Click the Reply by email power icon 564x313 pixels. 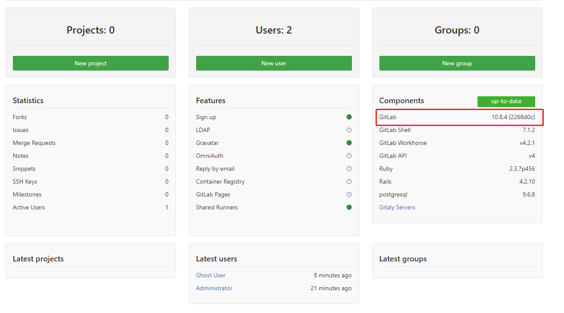point(349,169)
